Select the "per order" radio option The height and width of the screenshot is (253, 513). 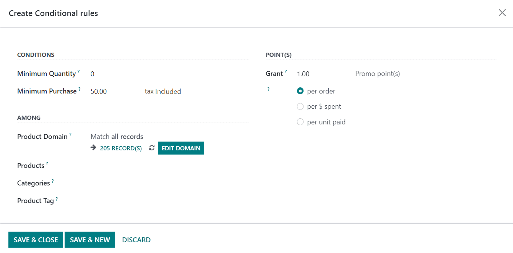pyautogui.click(x=300, y=91)
